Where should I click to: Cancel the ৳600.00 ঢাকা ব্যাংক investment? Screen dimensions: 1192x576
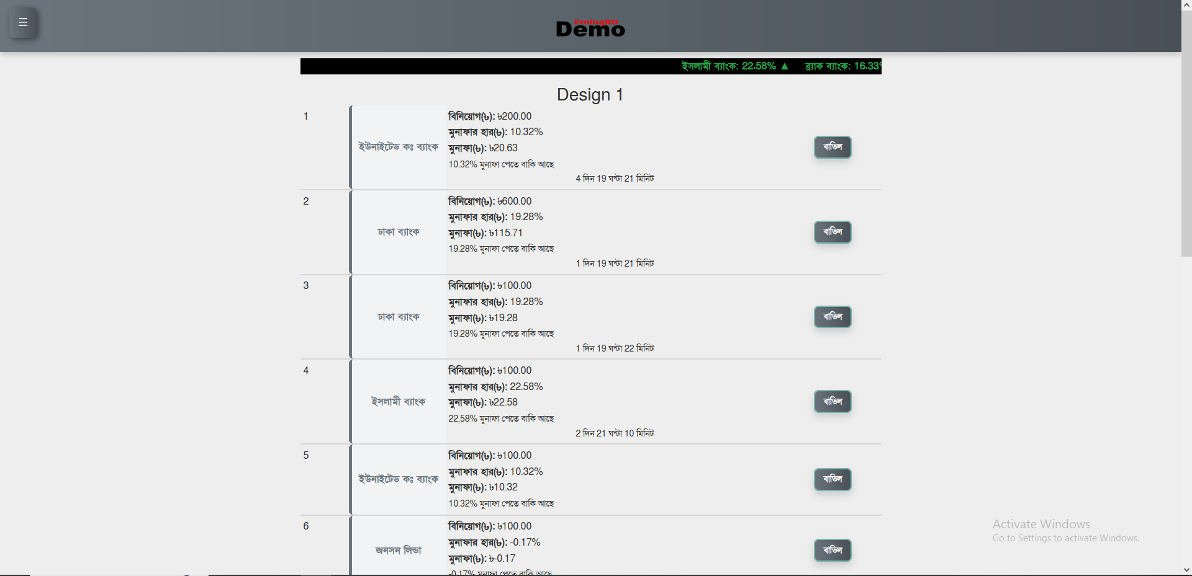(832, 232)
